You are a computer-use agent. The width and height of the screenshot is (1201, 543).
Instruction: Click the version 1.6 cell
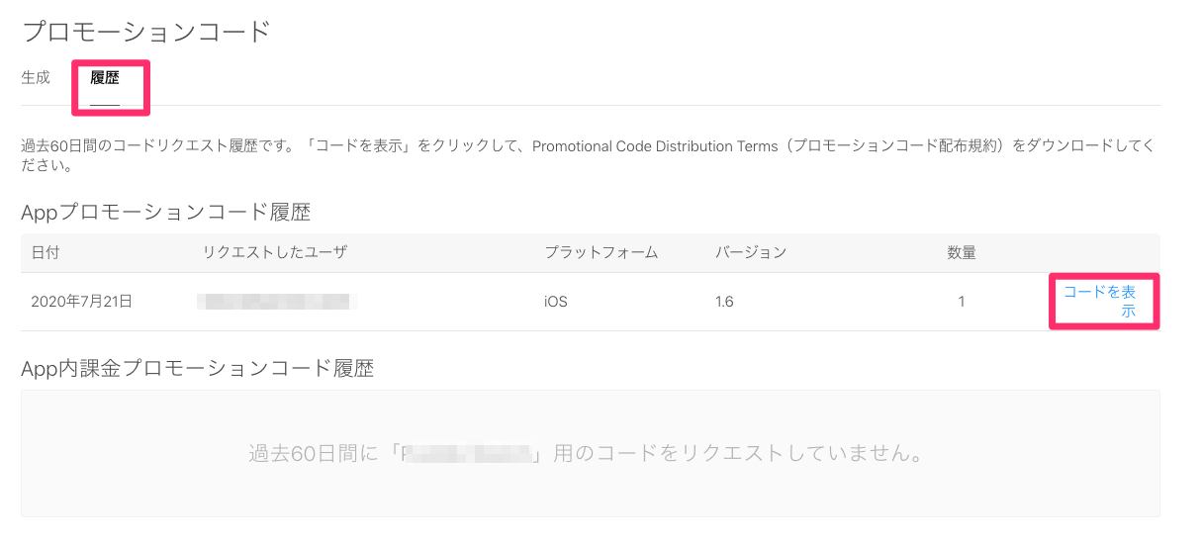pyautogui.click(x=724, y=302)
